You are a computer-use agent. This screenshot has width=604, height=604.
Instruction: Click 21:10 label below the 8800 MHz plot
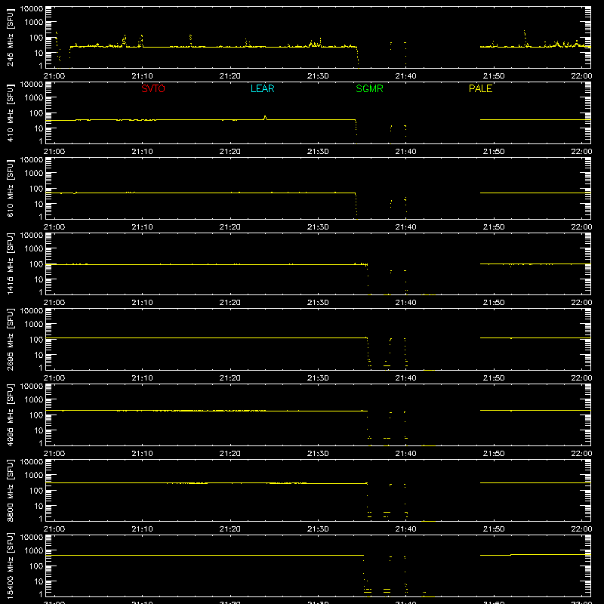(x=142, y=529)
